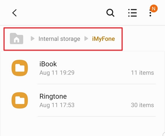Tap the 11 items count label

(x=142, y=73)
